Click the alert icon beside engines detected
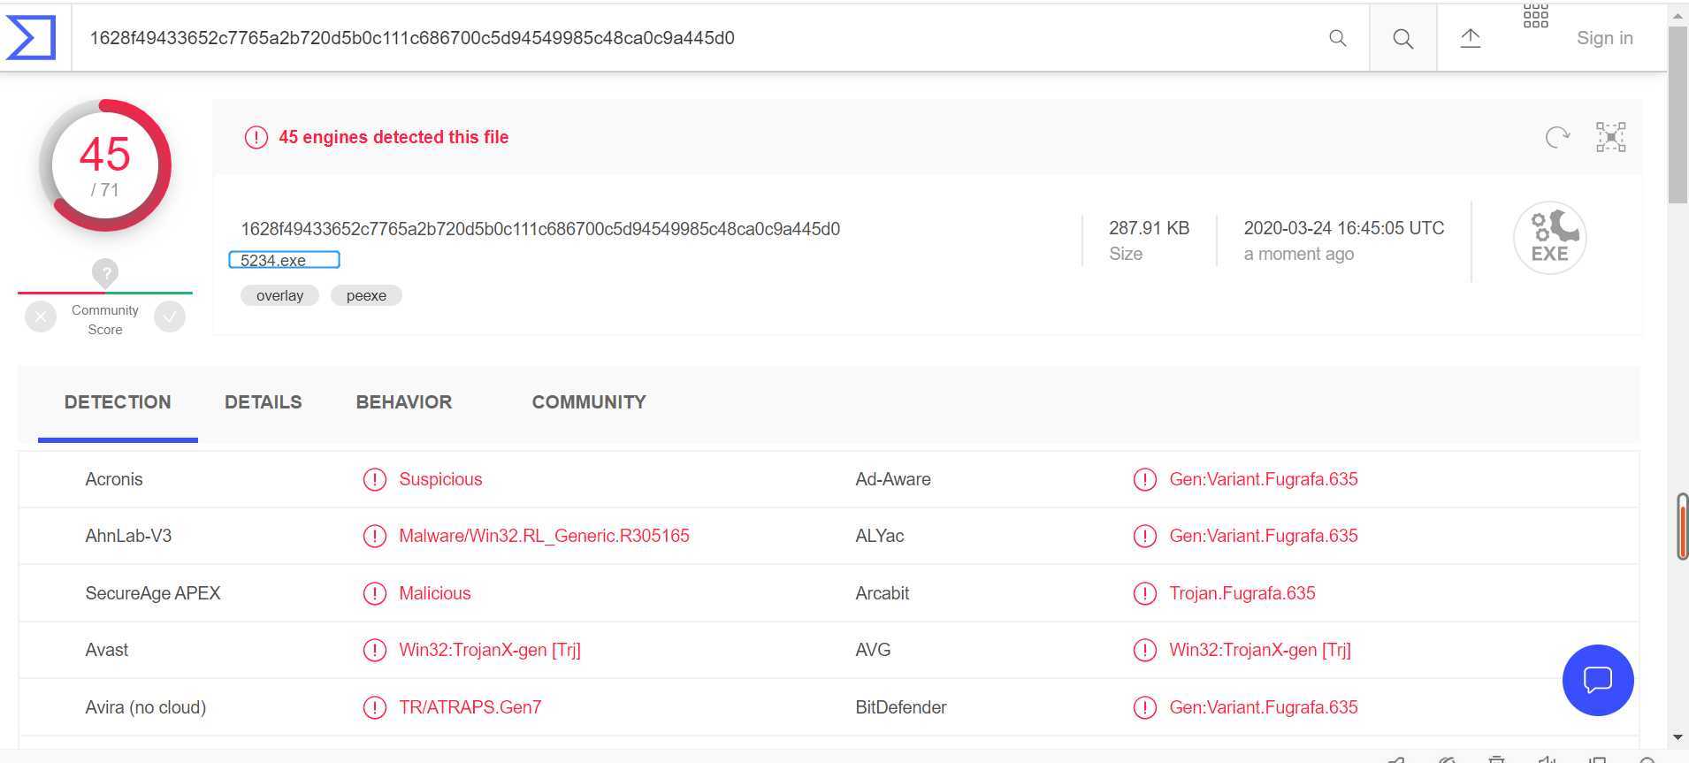 256,137
